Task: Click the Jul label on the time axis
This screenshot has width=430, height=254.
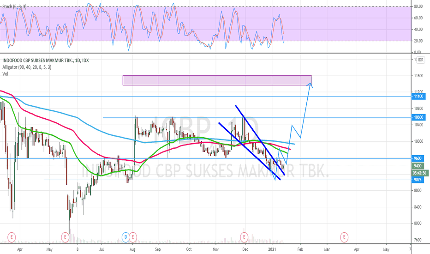Action: [102, 249]
